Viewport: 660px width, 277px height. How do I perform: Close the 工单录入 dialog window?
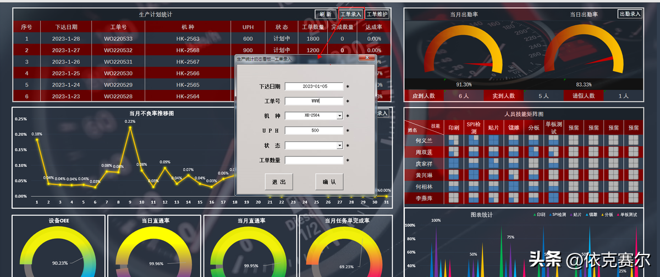click(x=367, y=58)
